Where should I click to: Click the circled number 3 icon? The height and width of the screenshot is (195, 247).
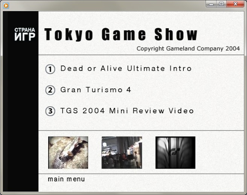(50, 111)
